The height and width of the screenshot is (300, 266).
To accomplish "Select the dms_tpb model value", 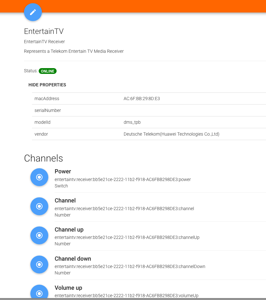I will click(x=132, y=122).
